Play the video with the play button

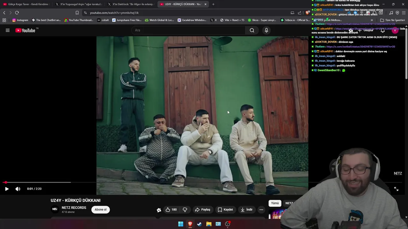tap(7, 189)
